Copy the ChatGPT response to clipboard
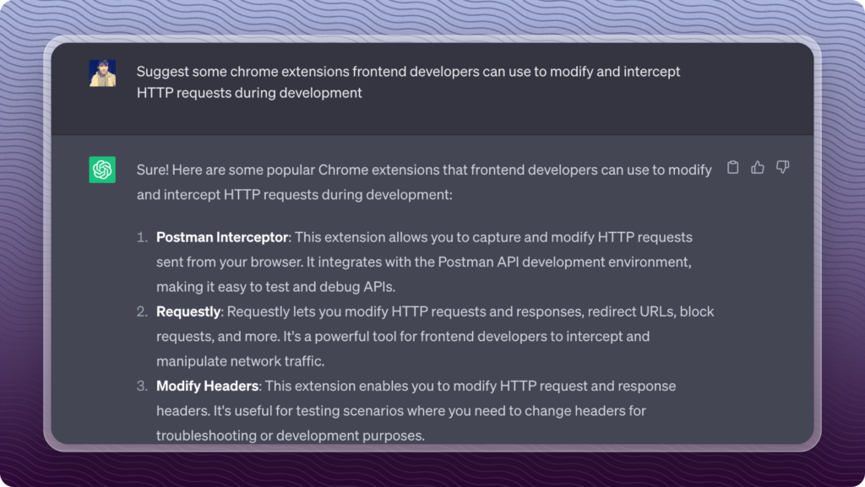This screenshot has width=865, height=487. [732, 167]
